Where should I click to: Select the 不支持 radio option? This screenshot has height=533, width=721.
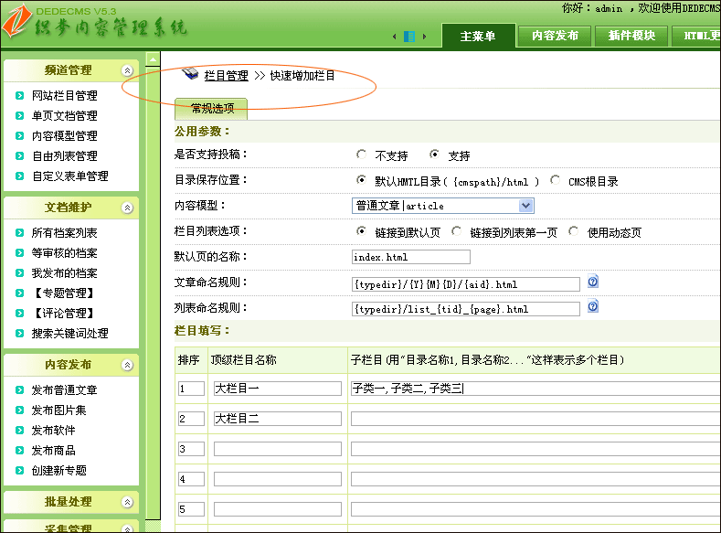point(362,155)
